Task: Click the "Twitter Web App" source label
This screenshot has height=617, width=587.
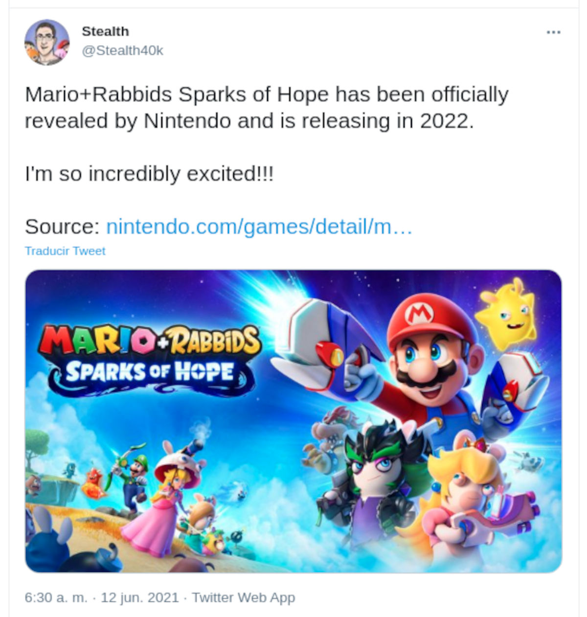Action: click(243, 597)
